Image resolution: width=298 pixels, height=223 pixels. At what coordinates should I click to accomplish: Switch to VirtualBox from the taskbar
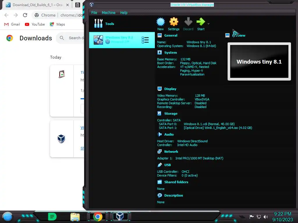click(x=120, y=216)
